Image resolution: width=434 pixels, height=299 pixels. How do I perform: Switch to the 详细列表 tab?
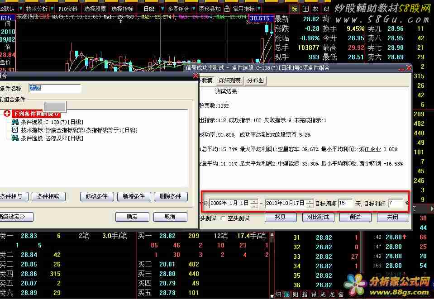(229, 81)
